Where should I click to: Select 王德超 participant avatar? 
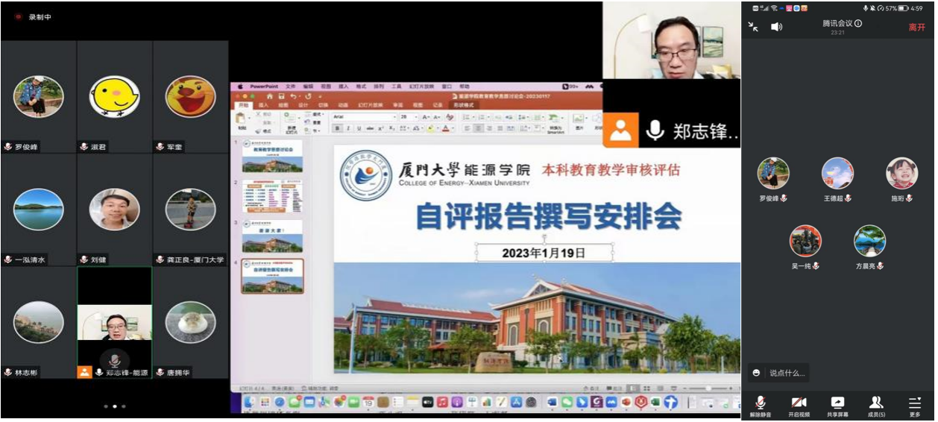point(837,174)
